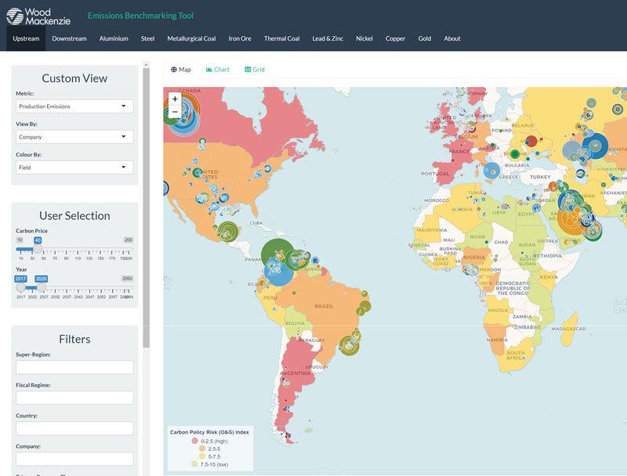Click the large green bubble over Venezuela
This screenshot has width=627, height=476.
pyautogui.click(x=276, y=253)
